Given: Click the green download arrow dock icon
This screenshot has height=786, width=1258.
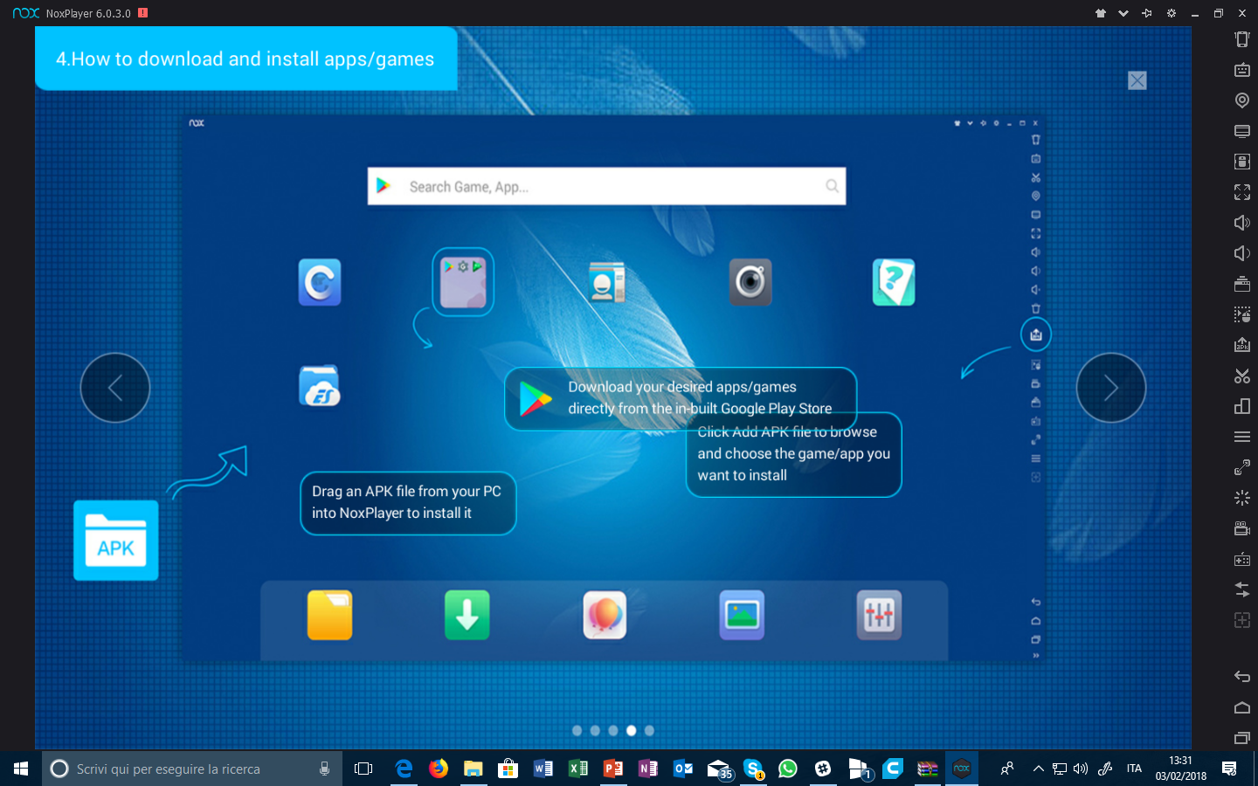Looking at the screenshot, I should (467, 615).
